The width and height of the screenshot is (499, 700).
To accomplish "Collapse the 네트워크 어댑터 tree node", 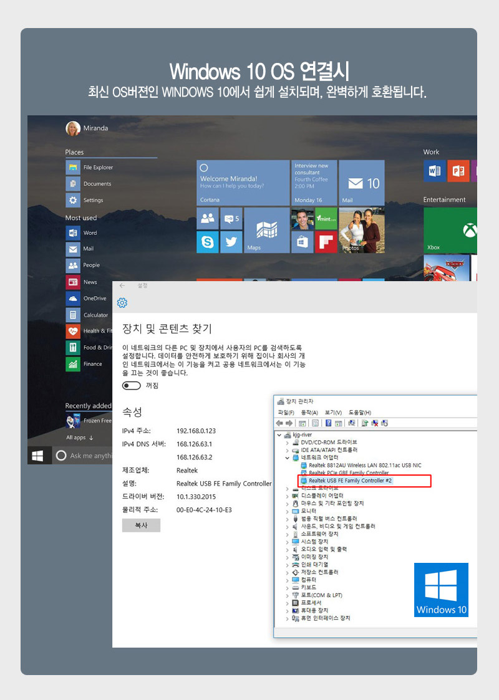I will (288, 458).
